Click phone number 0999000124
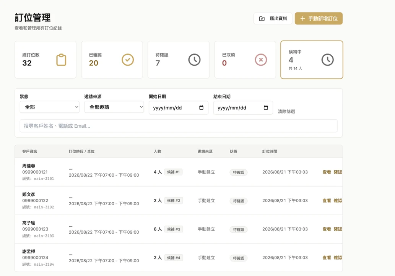The height and width of the screenshot is (276, 395). click(x=35, y=258)
